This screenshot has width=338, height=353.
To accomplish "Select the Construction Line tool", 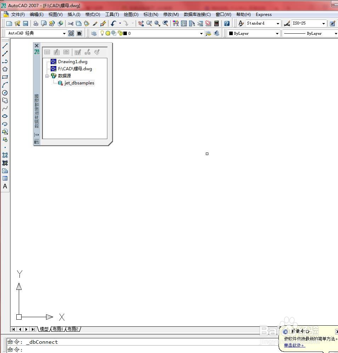I will tap(5, 54).
